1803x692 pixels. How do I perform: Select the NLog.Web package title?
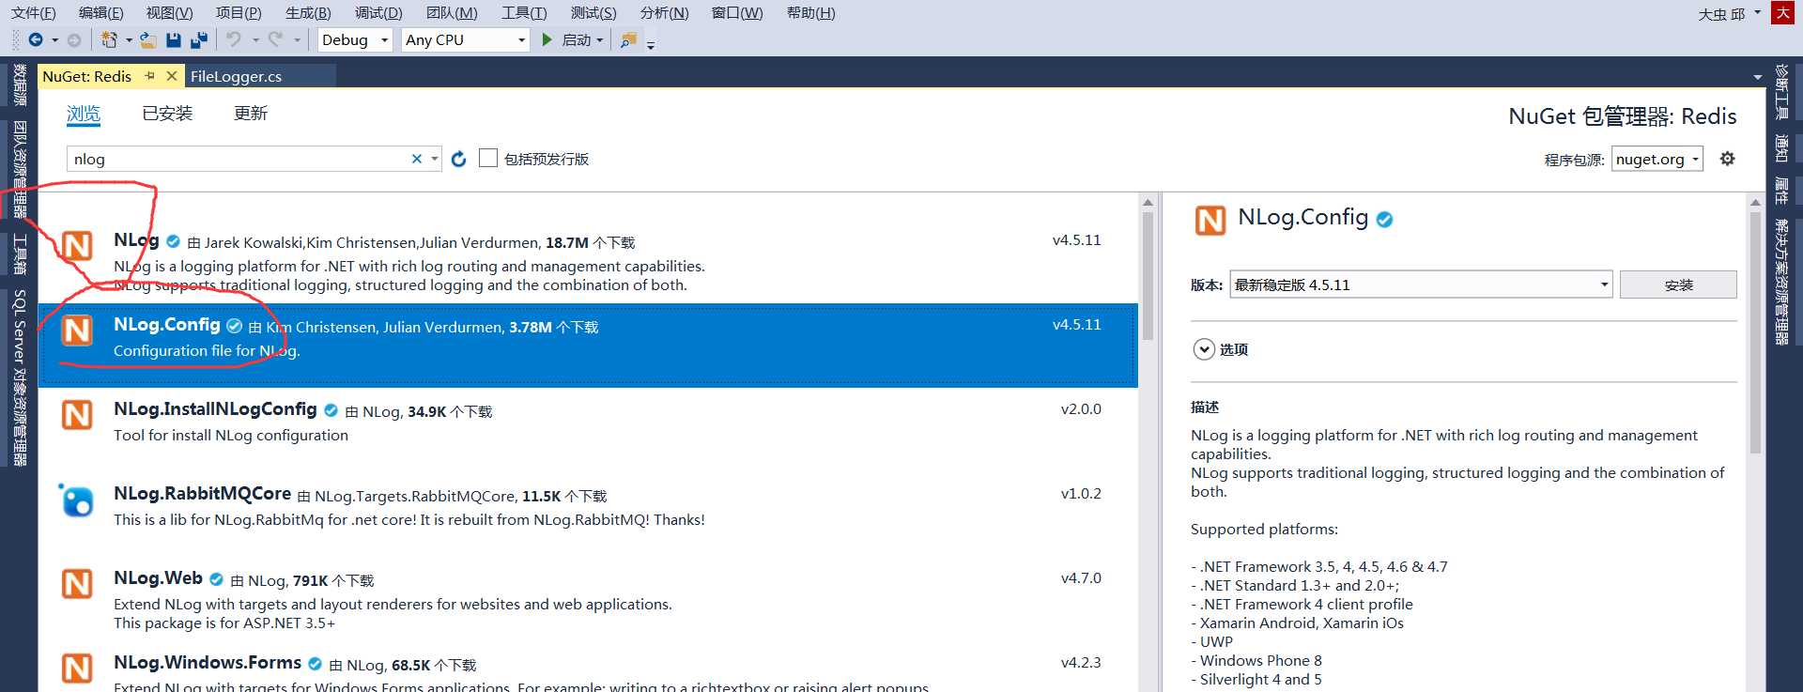coord(158,578)
